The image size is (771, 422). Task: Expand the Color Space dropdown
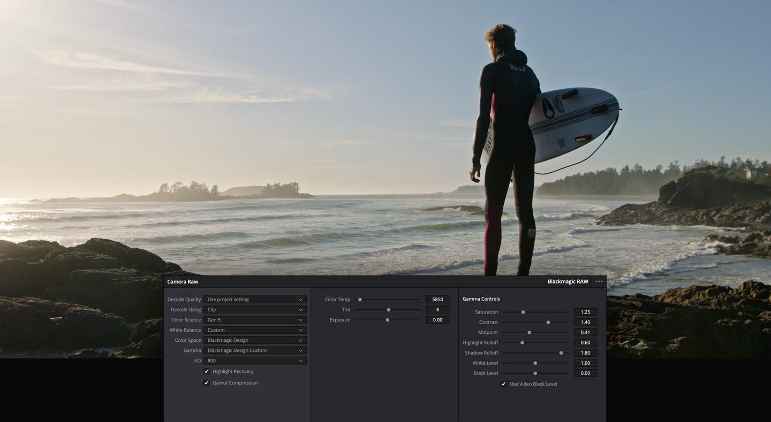tap(254, 340)
